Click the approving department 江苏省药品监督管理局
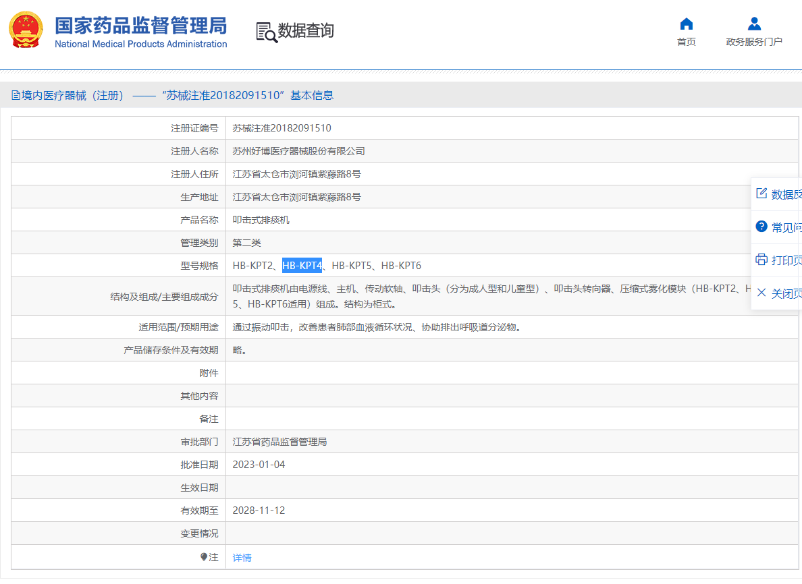The image size is (802, 584). tap(279, 442)
